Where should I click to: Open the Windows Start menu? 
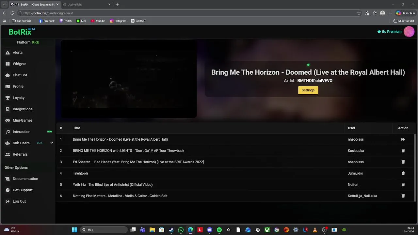click(x=74, y=230)
